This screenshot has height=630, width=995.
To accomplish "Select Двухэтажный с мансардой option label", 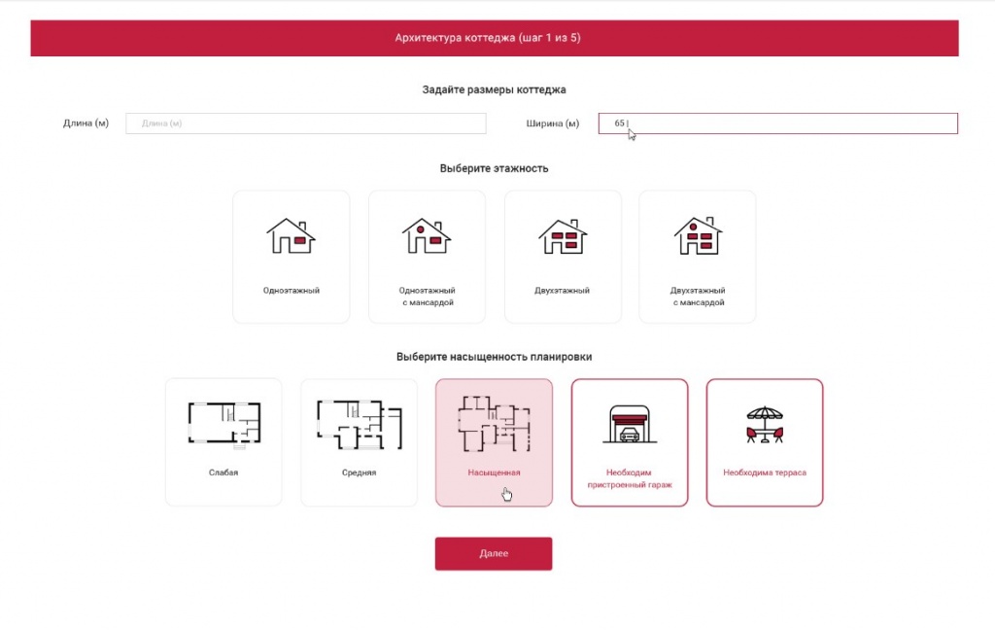I will click(x=698, y=297).
